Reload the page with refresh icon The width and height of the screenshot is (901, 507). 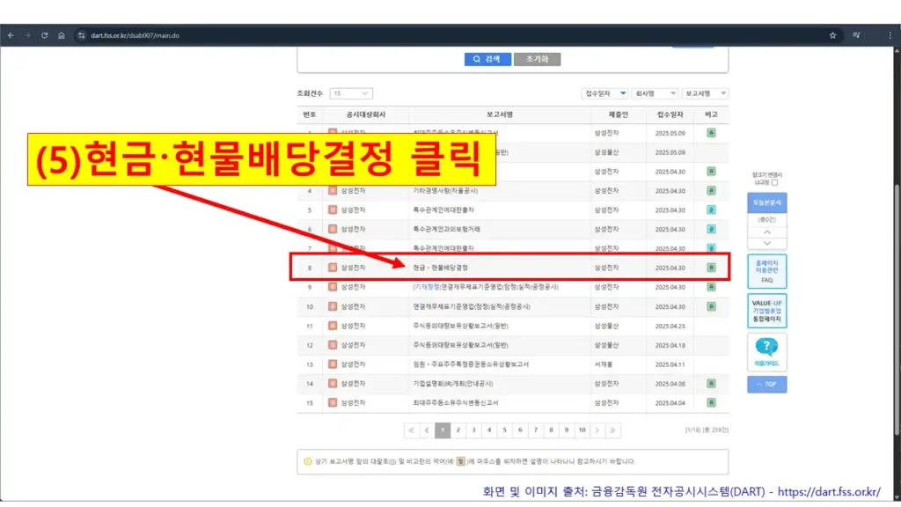[44, 35]
